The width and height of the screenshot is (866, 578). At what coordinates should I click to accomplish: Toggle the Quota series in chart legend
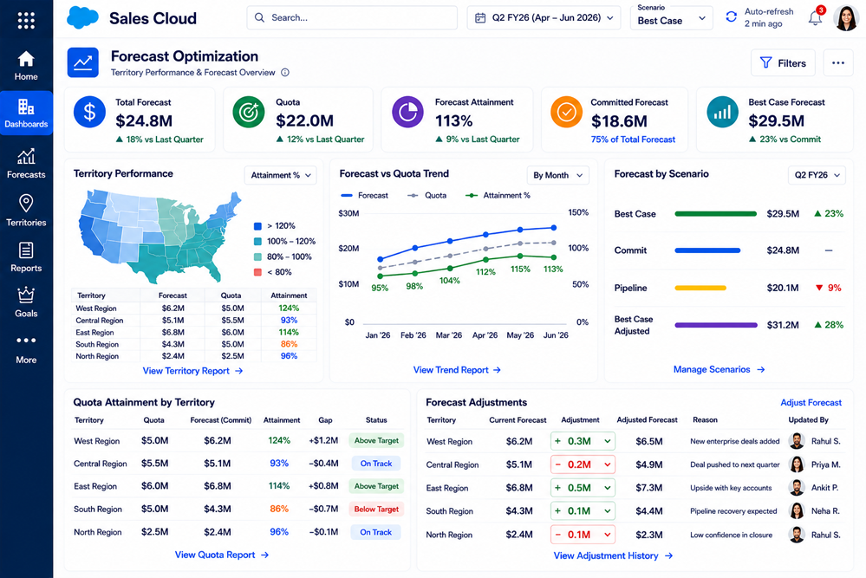[426, 196]
